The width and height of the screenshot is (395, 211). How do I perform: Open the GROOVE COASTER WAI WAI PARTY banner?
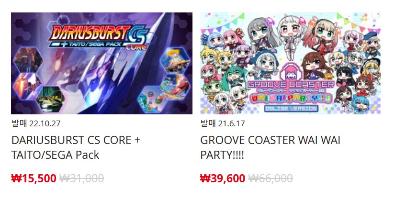coord(291,63)
